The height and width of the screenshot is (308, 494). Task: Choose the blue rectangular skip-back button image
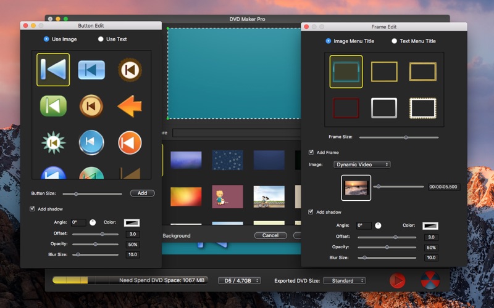[91, 70]
